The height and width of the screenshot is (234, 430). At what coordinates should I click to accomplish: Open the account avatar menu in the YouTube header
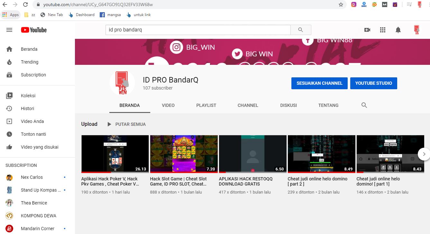click(416, 30)
